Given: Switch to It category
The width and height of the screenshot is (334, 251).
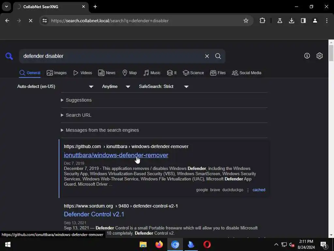Looking at the screenshot, I should click(172, 73).
